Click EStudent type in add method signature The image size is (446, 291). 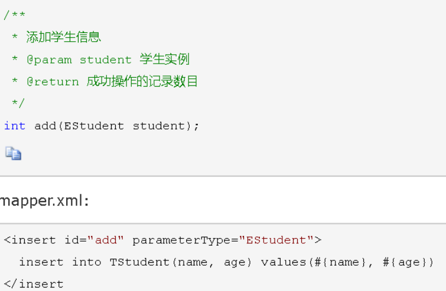pyautogui.click(x=94, y=125)
